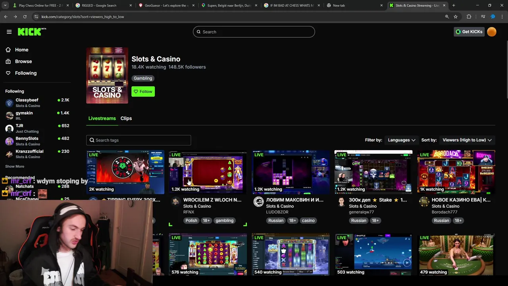The image size is (508, 286).
Task: Focus the top Search field
Action: point(254,32)
